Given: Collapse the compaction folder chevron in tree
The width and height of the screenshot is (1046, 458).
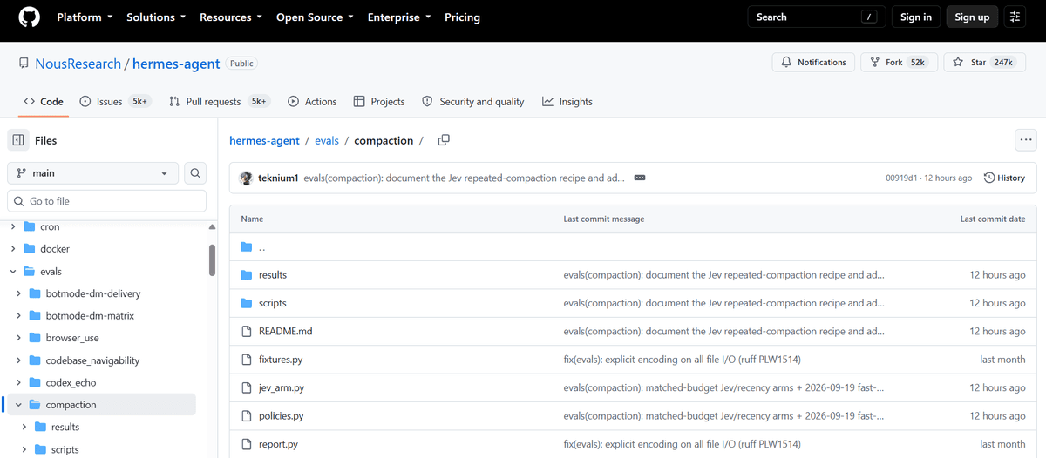Looking at the screenshot, I should click(18, 405).
